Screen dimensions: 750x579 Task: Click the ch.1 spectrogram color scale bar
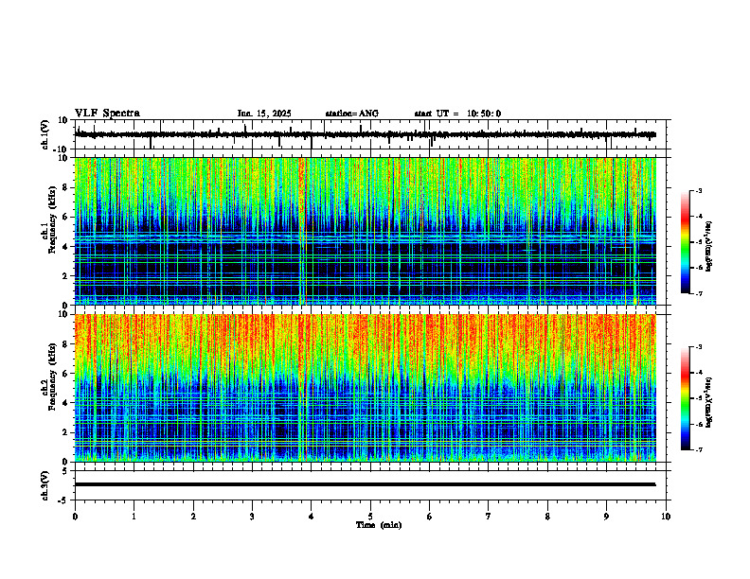click(x=686, y=242)
